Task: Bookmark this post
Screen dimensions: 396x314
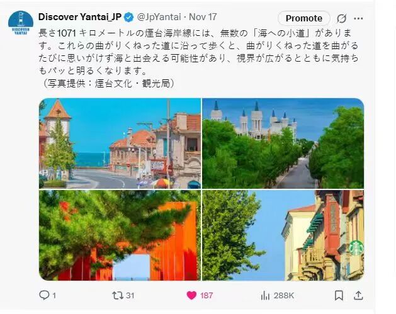Action: [x=339, y=295]
